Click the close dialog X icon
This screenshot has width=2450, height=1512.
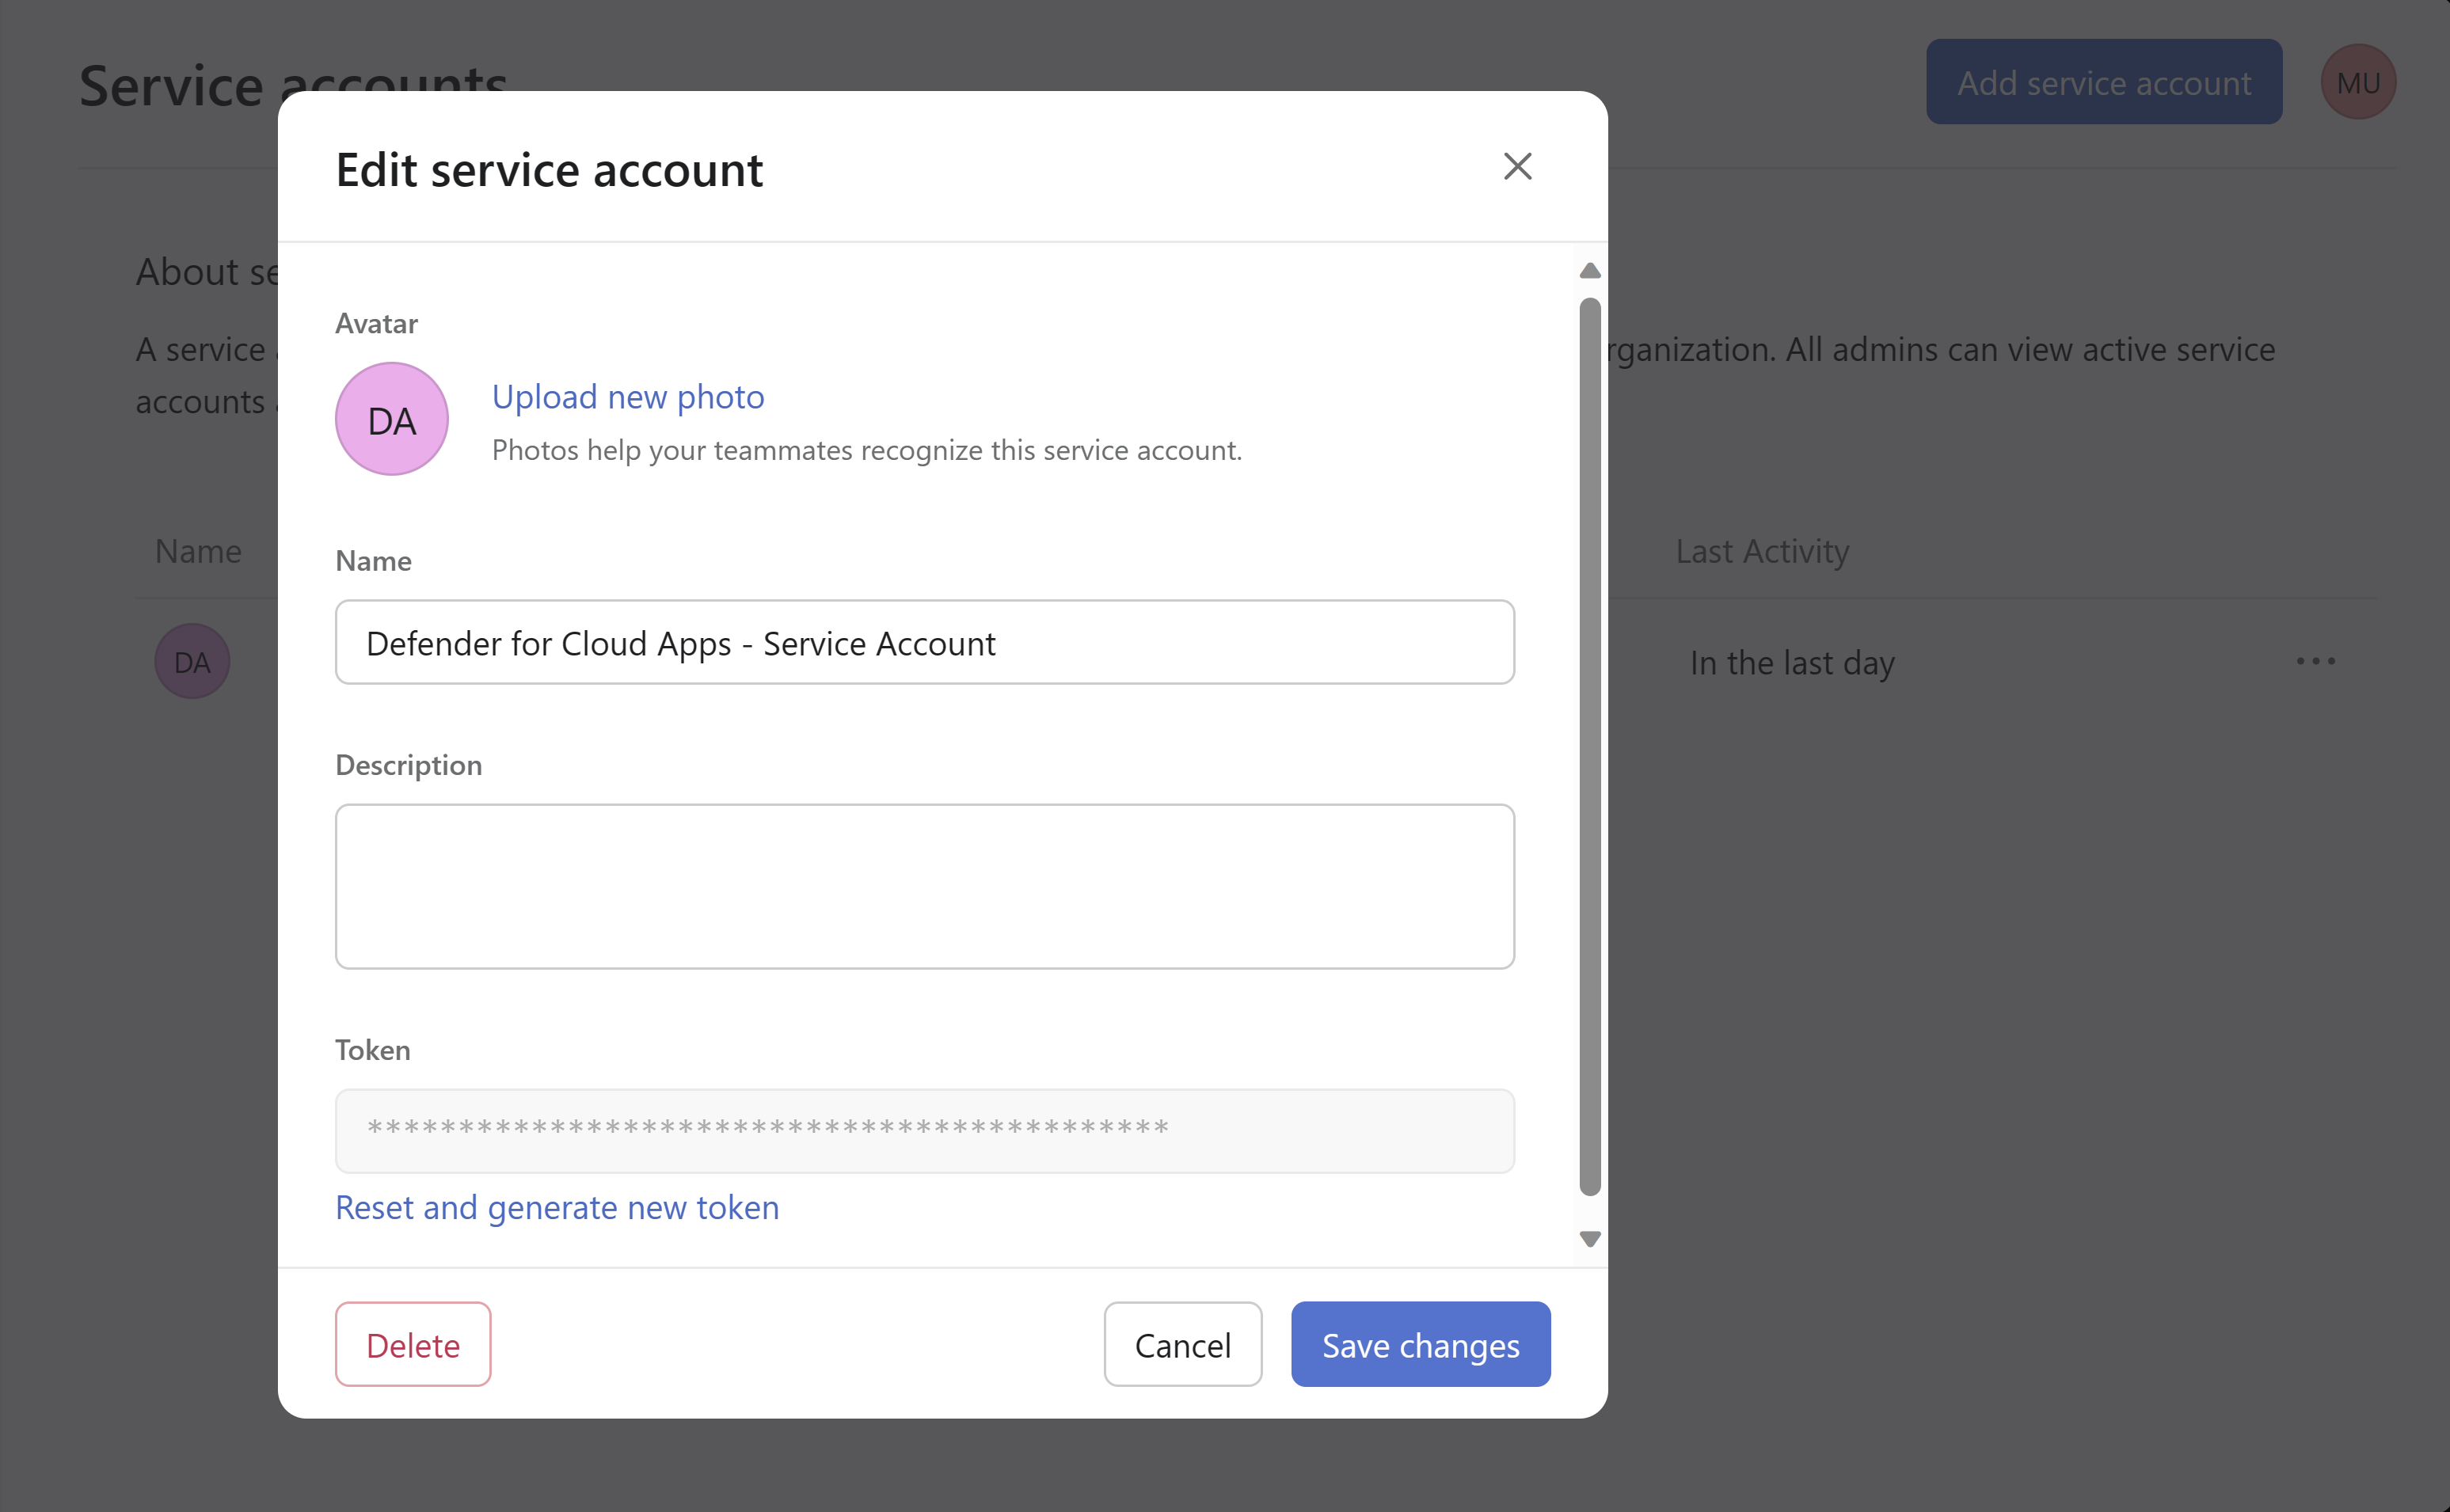pos(1517,166)
